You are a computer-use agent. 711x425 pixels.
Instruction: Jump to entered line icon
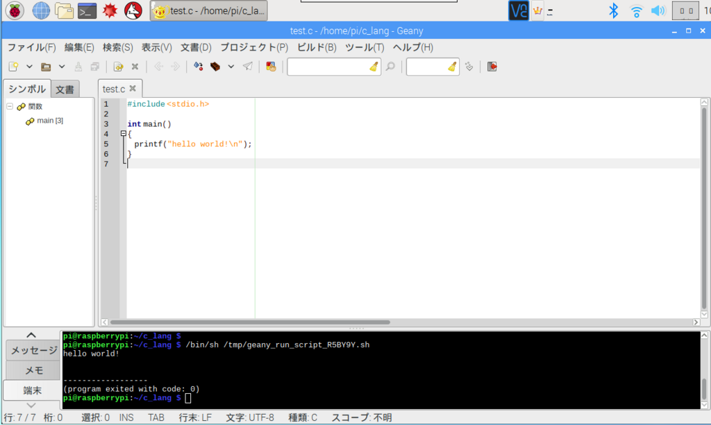coord(469,67)
